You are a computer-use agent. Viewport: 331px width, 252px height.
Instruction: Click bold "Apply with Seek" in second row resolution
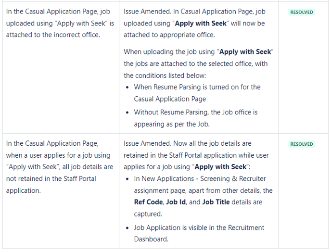coord(220,167)
